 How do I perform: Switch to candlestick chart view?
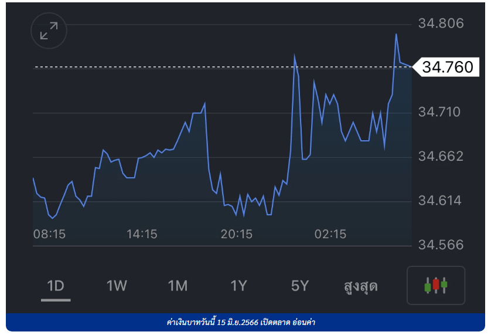[x=435, y=286]
